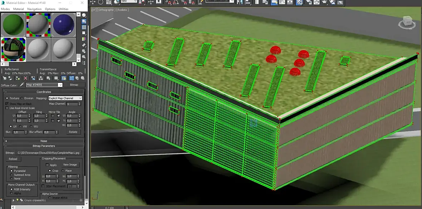Toggle Show End Result icon
Image resolution: width=422 pixels, height=209 pixels.
point(72,78)
